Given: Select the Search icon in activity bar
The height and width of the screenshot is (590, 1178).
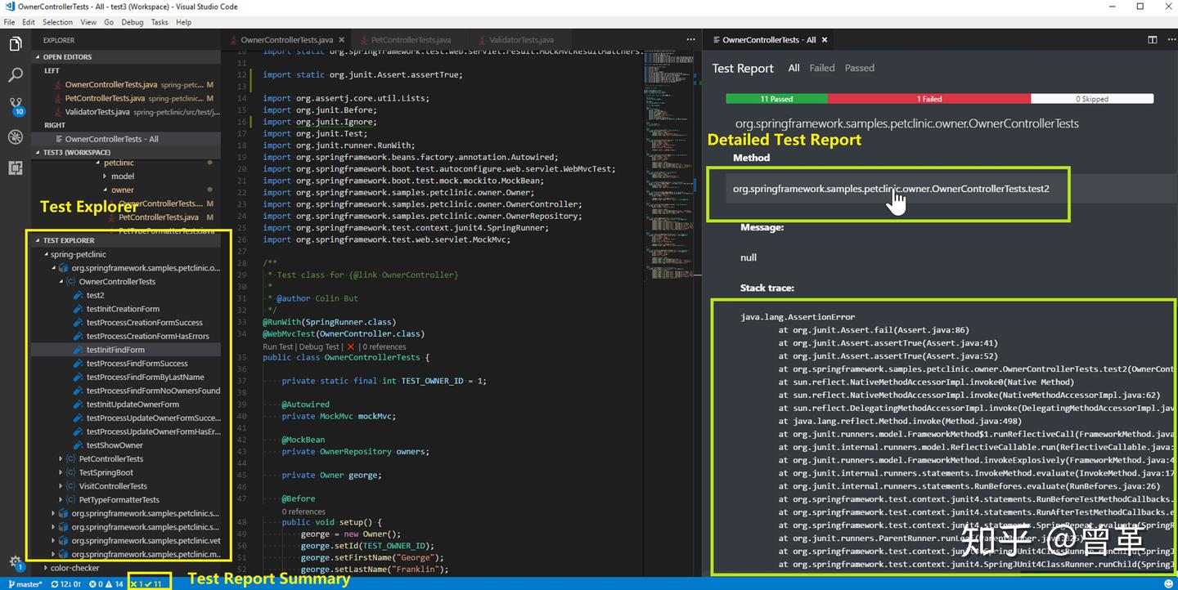Looking at the screenshot, I should pos(14,75).
